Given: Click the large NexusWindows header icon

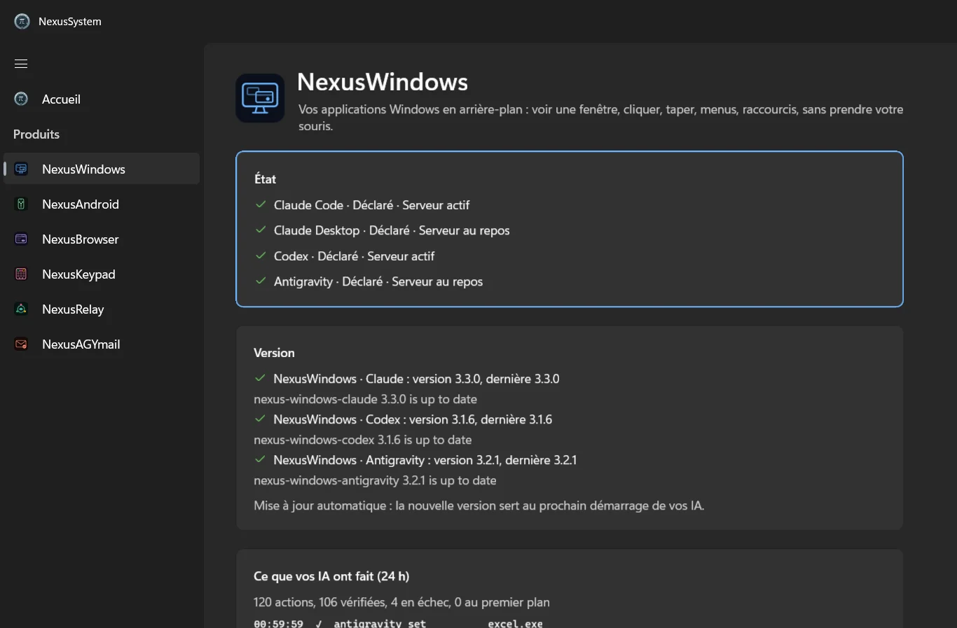Looking at the screenshot, I should pyautogui.click(x=260, y=98).
